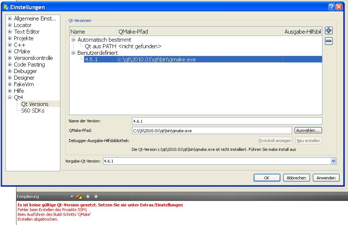Remove selected Qt version with minus icon
Screen dimensions: 348x225
(x=329, y=41)
